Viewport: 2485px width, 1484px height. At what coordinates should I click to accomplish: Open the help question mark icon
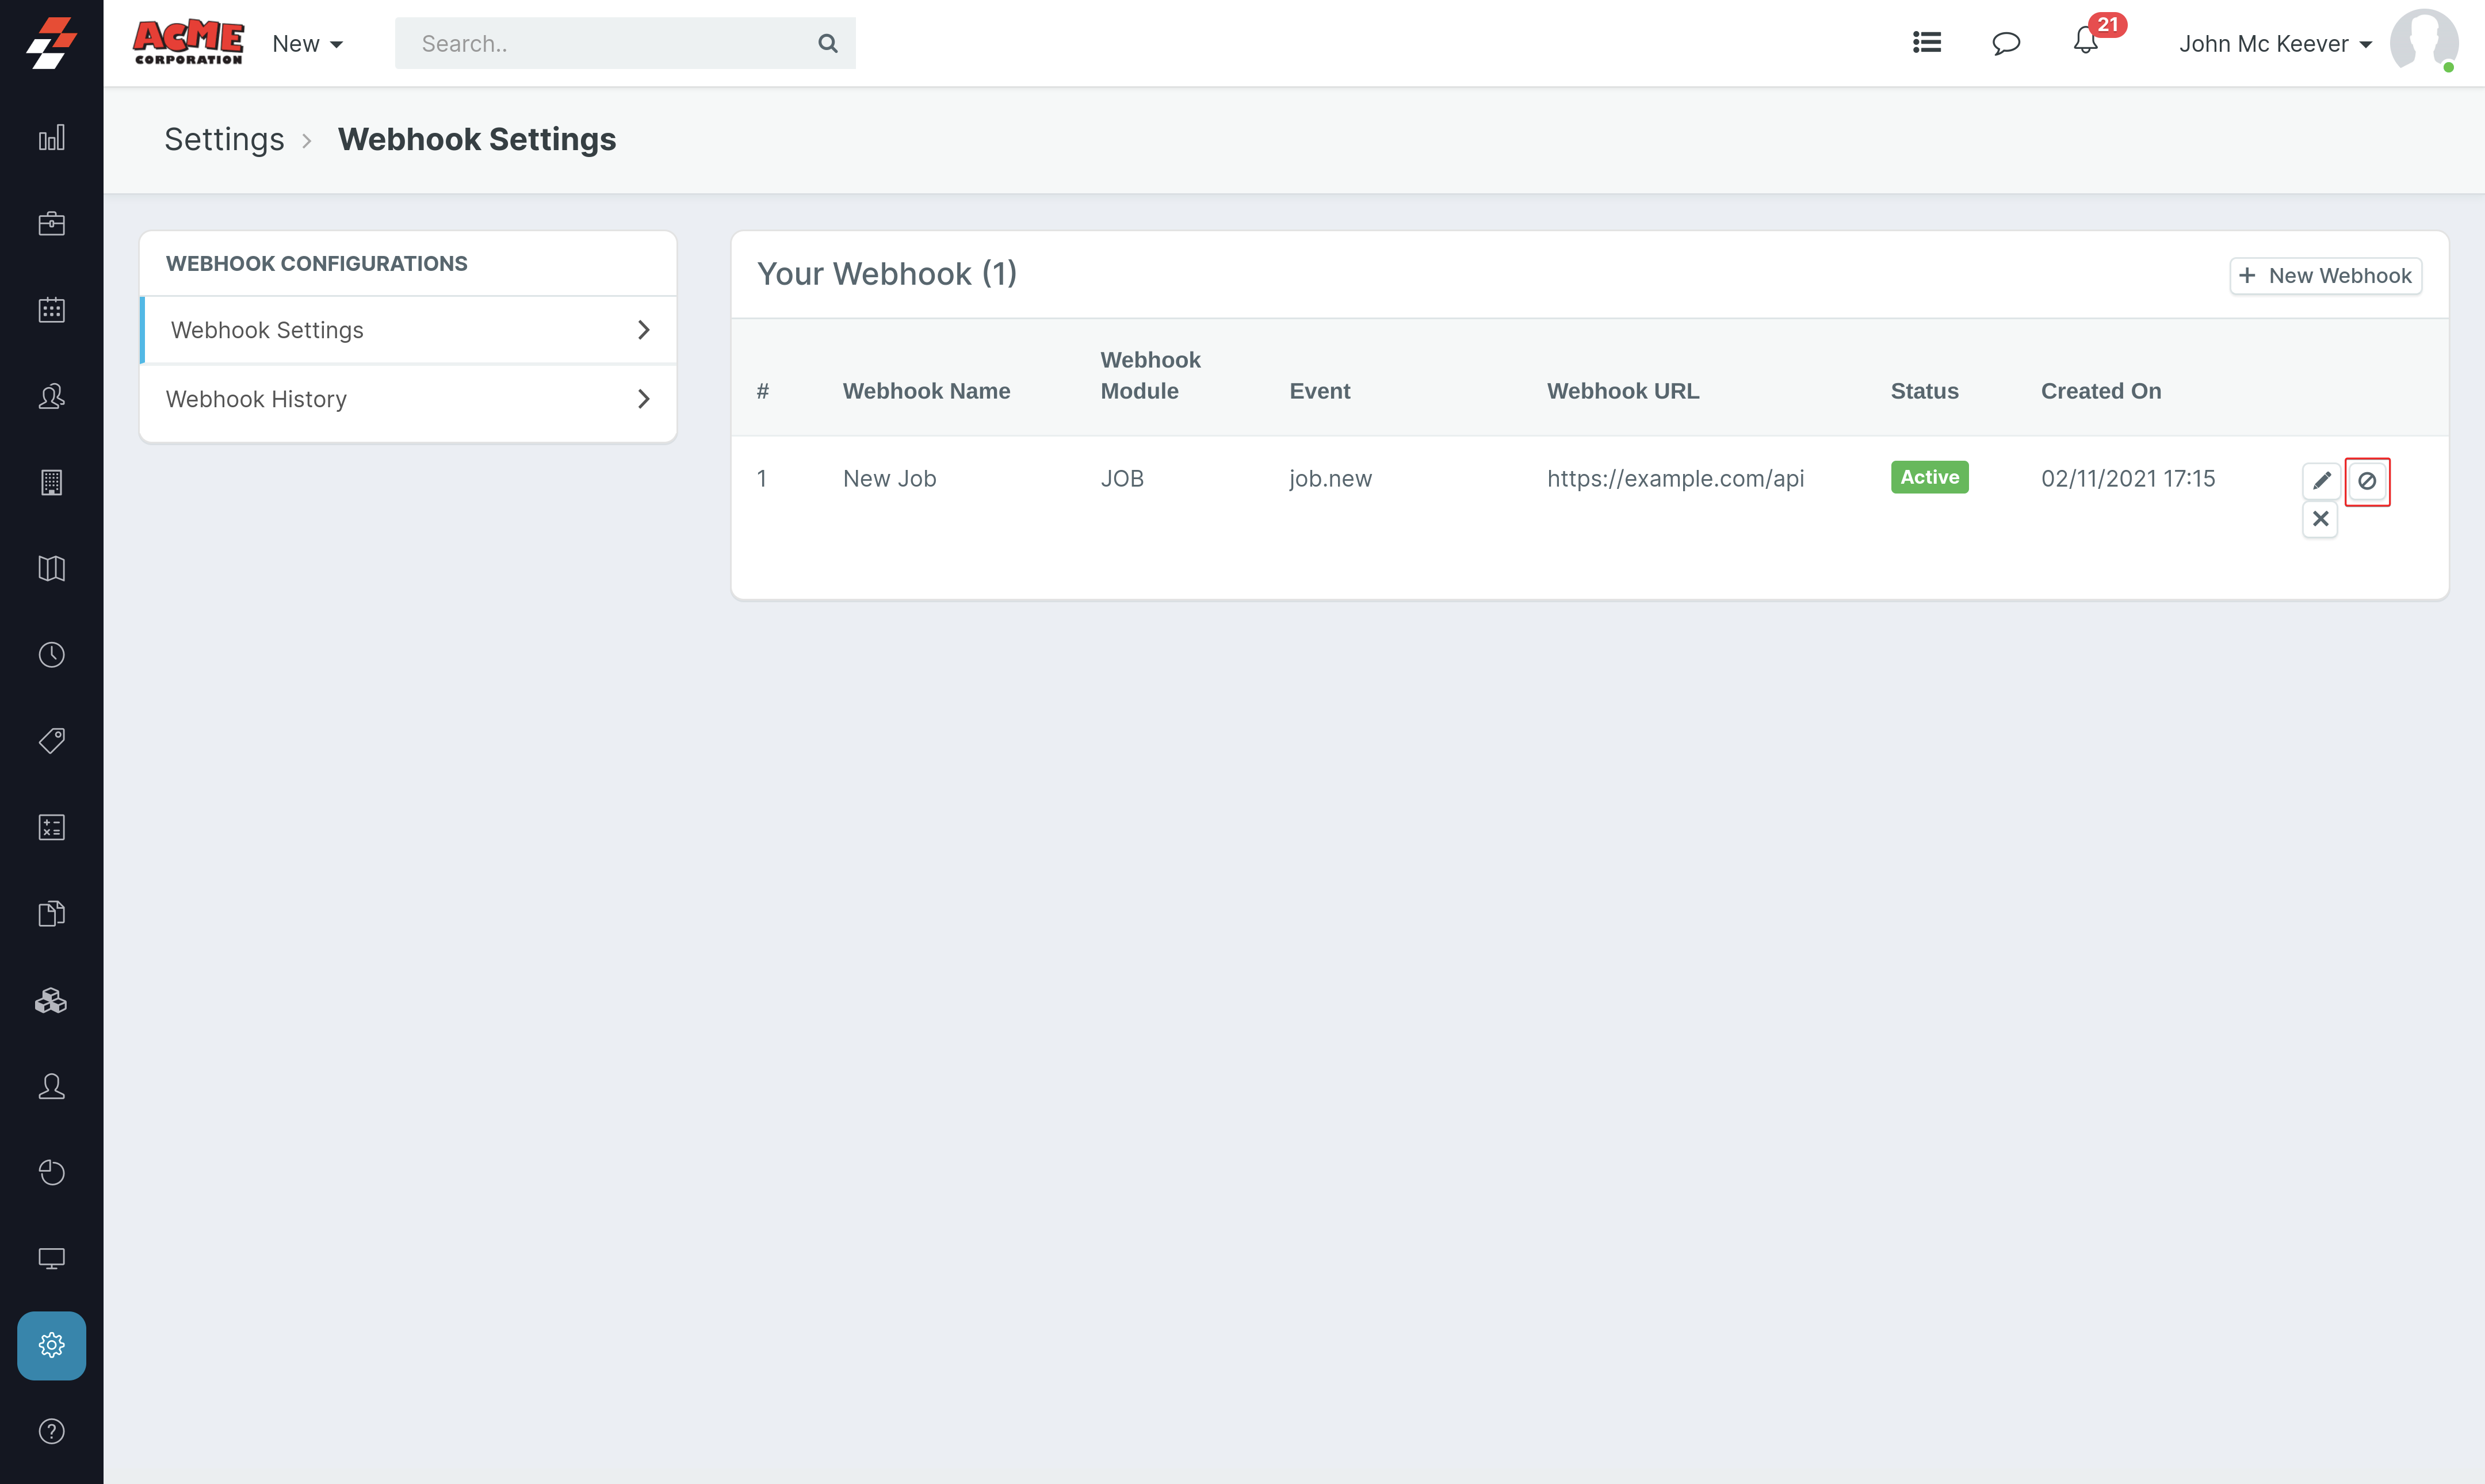pyautogui.click(x=51, y=1431)
